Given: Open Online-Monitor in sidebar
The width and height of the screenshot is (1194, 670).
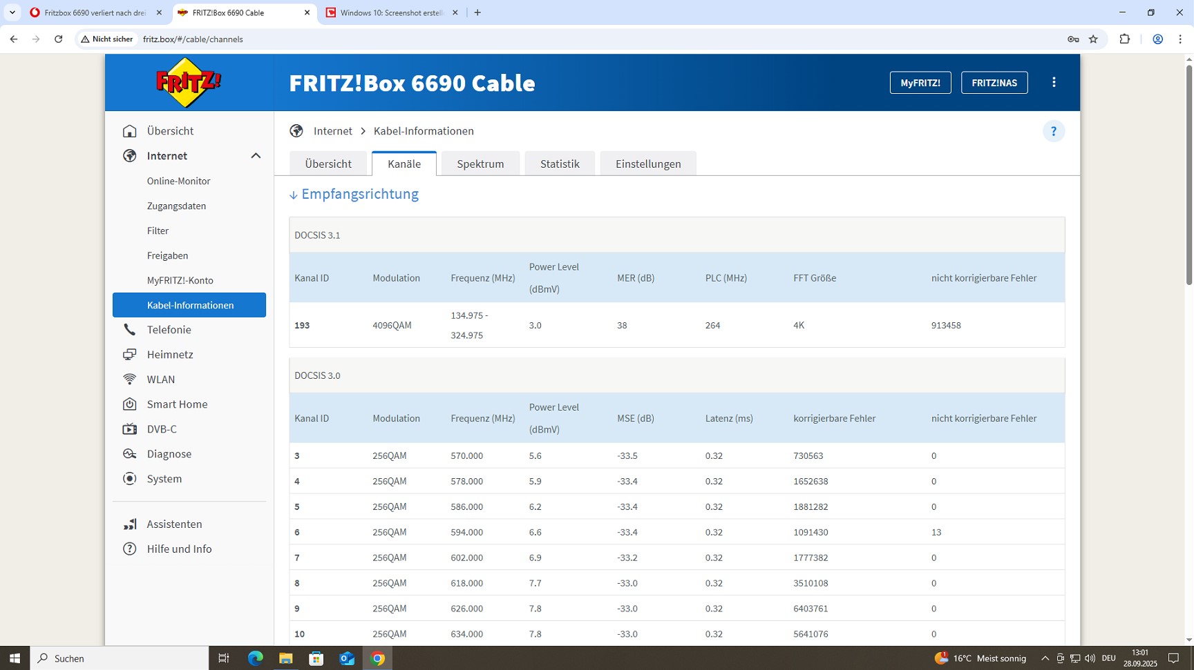Looking at the screenshot, I should click(x=178, y=181).
